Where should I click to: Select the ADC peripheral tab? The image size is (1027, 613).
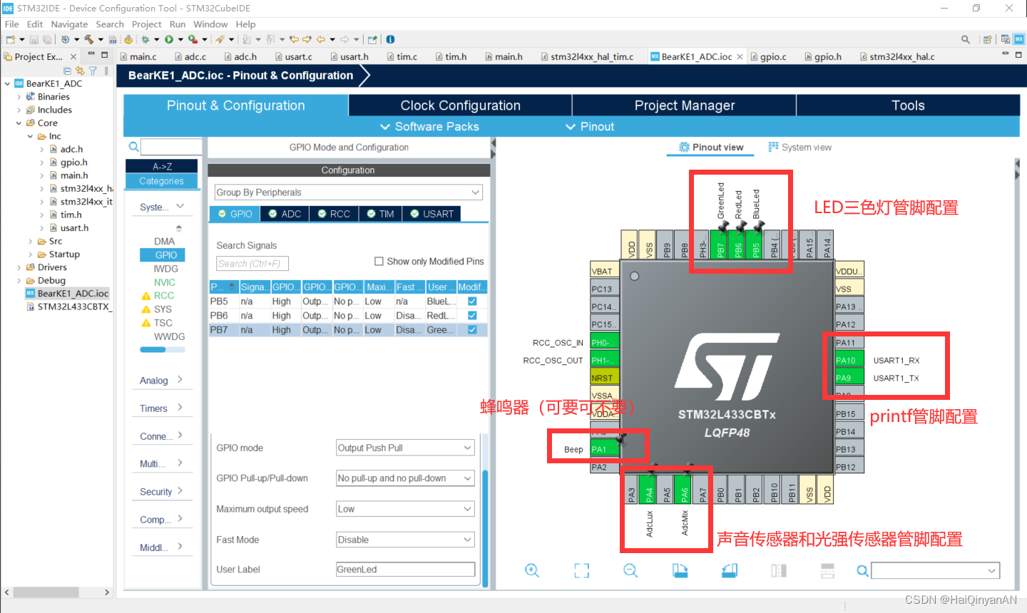pyautogui.click(x=285, y=214)
